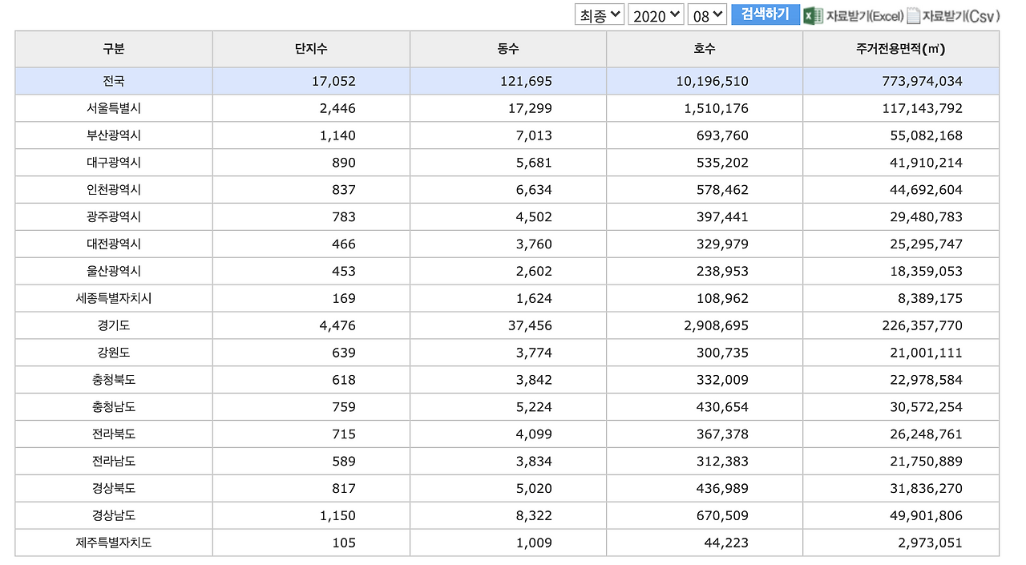Select the 세종특별자치시 row

pos(112,298)
